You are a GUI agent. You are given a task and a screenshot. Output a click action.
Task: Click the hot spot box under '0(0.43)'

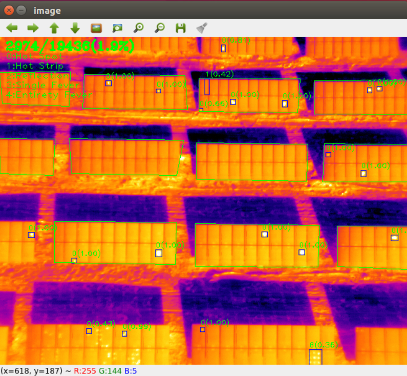click(x=89, y=331)
